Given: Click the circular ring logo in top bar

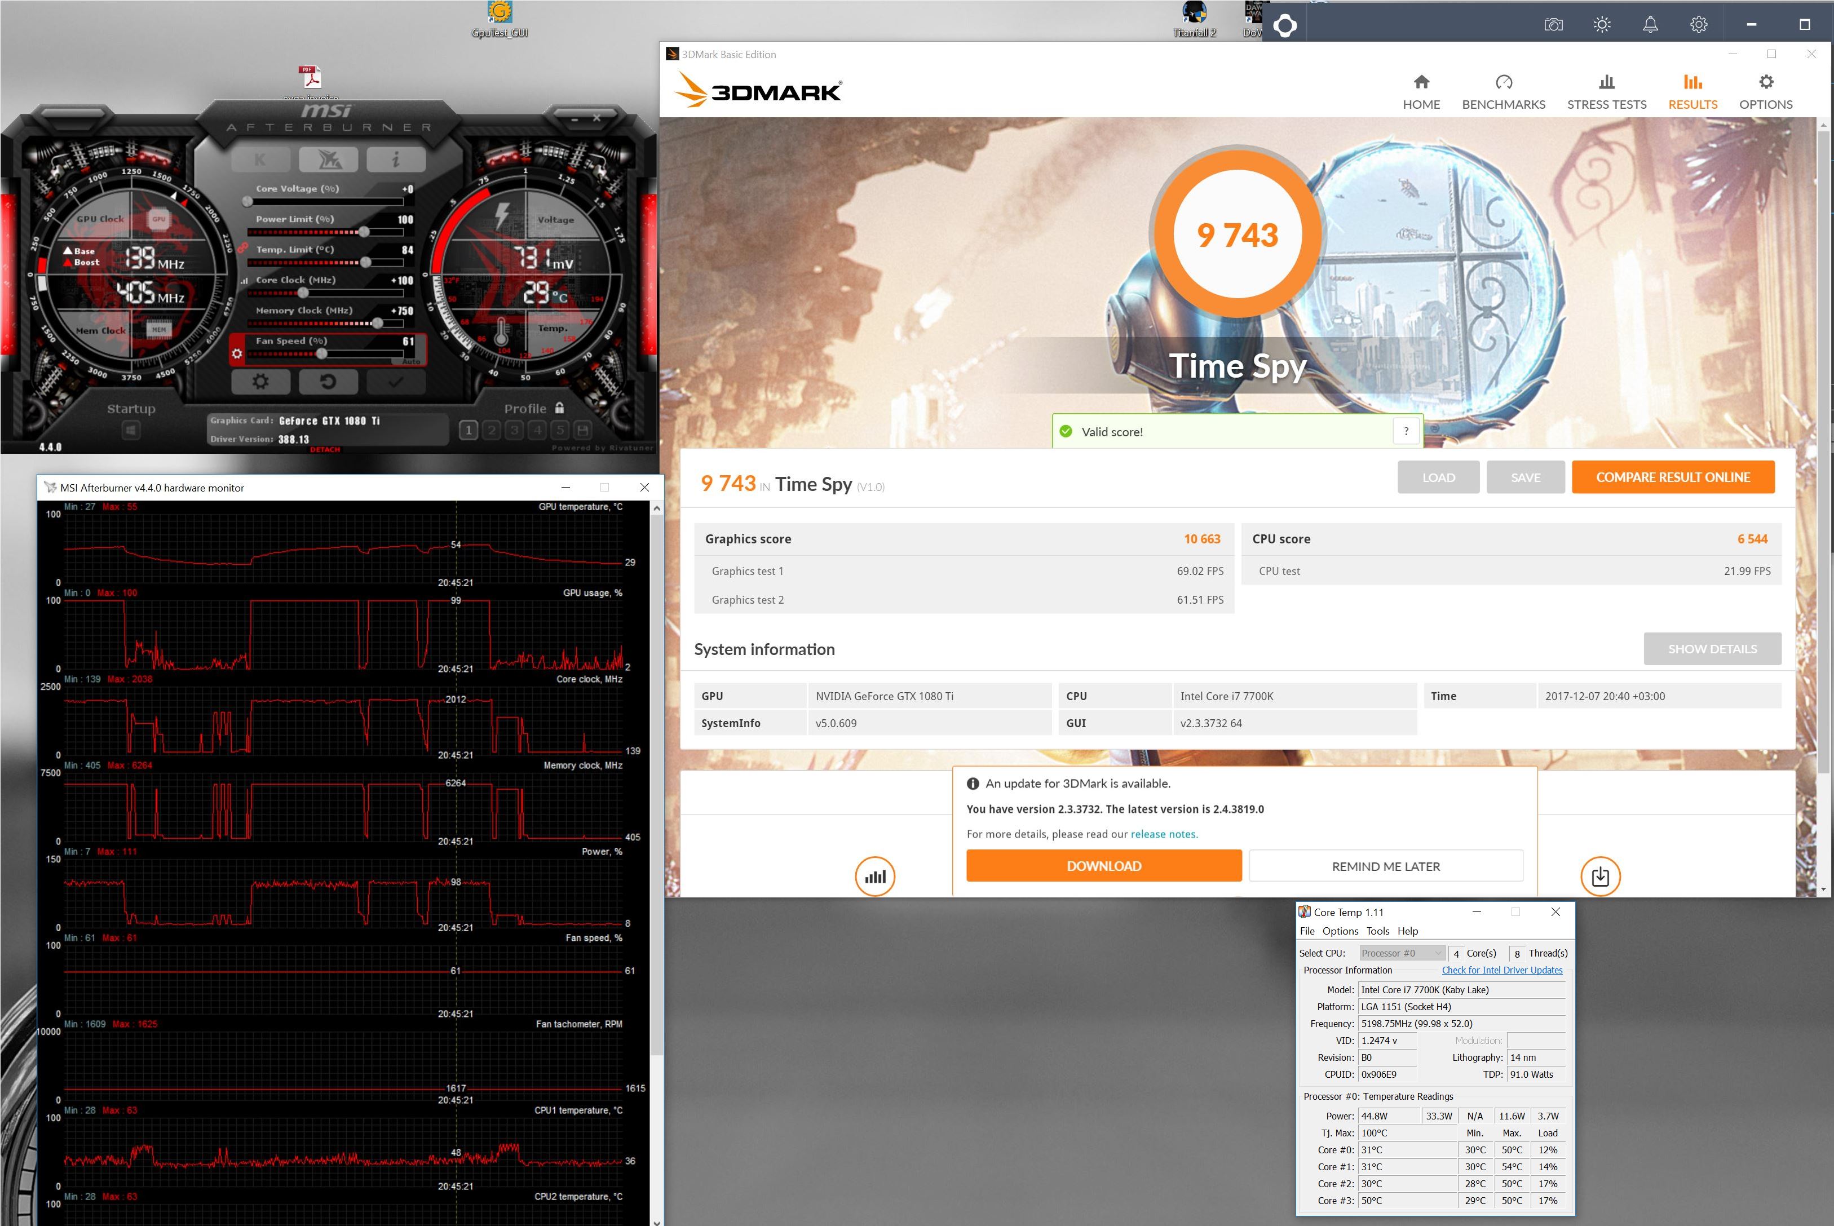Looking at the screenshot, I should pyautogui.click(x=1284, y=26).
